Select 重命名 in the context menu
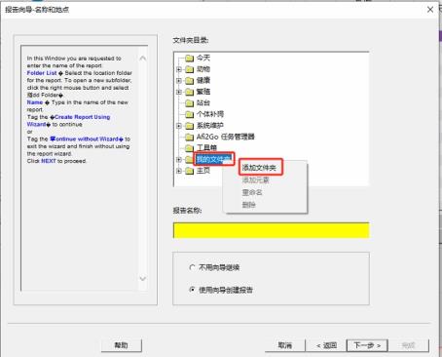Screen dimensions: 442x357 (x=252, y=192)
